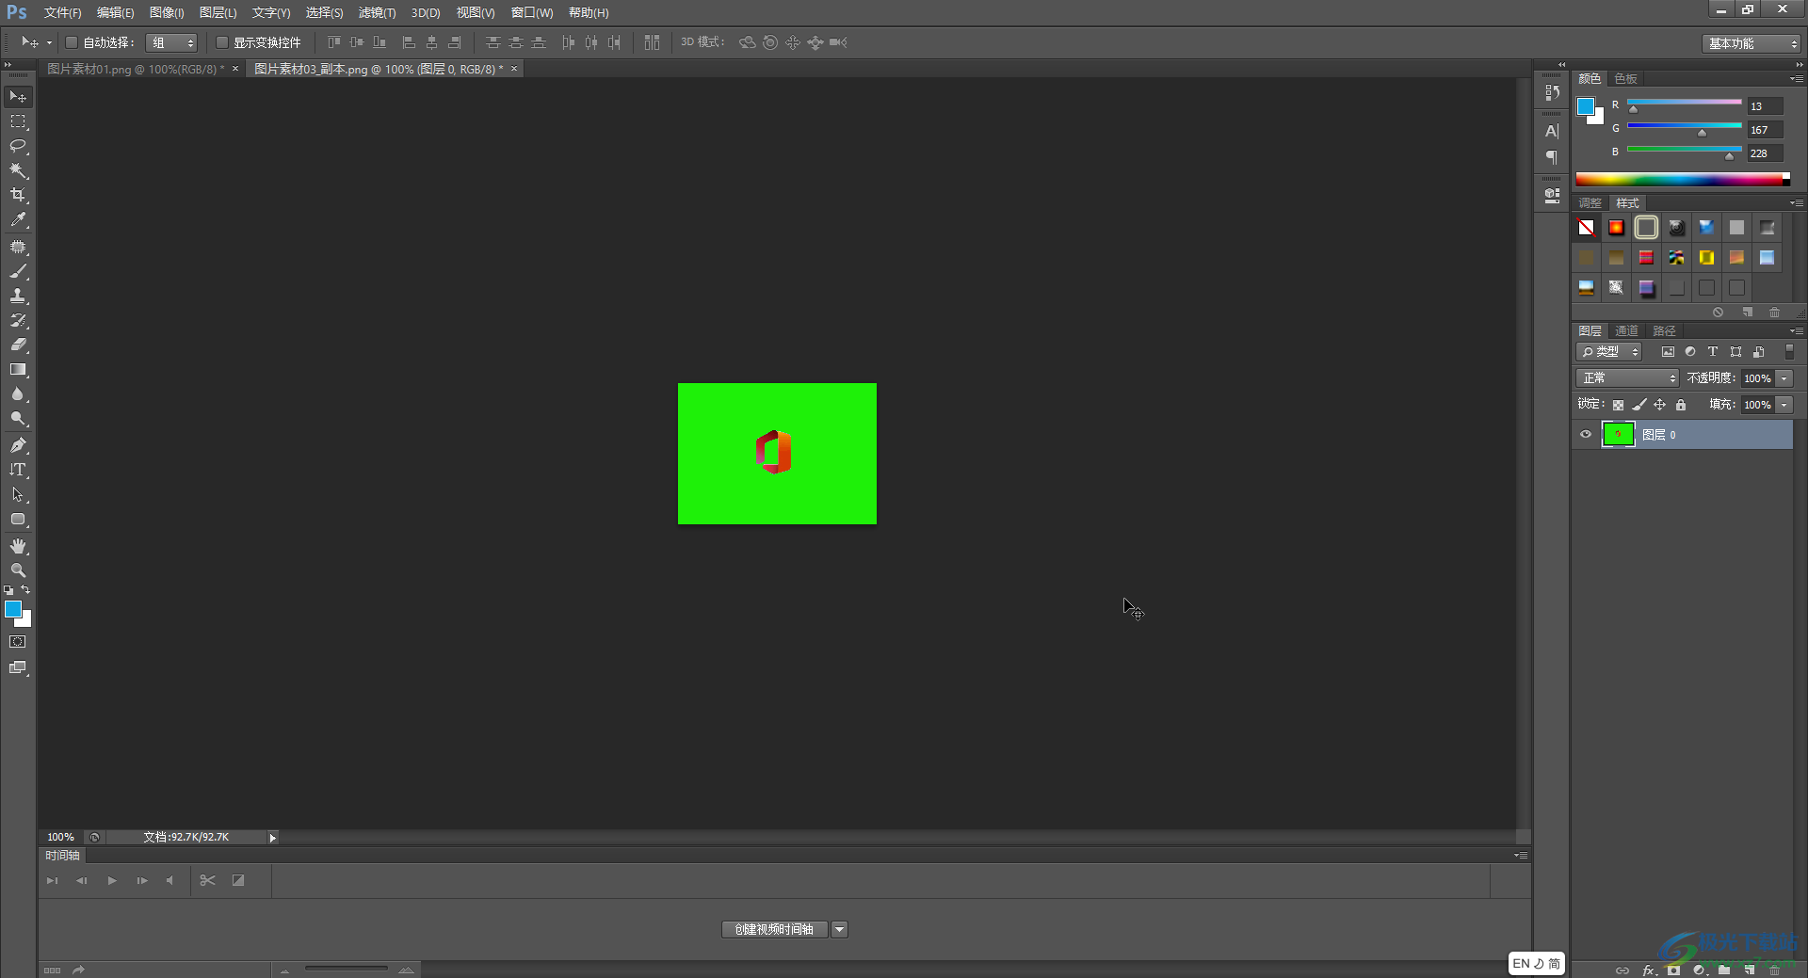This screenshot has width=1808, height=978.
Task: Open the 类型 layer filter dropdown
Action: pos(1609,352)
